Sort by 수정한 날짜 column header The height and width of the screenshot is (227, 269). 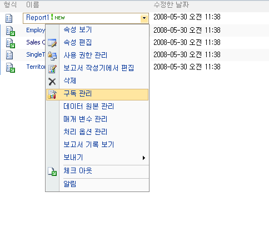pyautogui.click(x=171, y=4)
